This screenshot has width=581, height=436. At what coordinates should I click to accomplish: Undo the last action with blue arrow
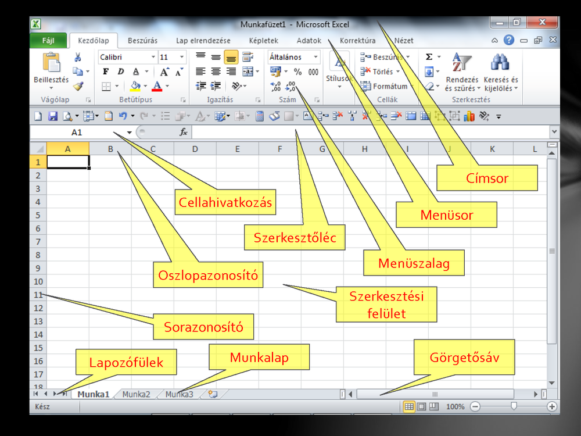pyautogui.click(x=123, y=116)
